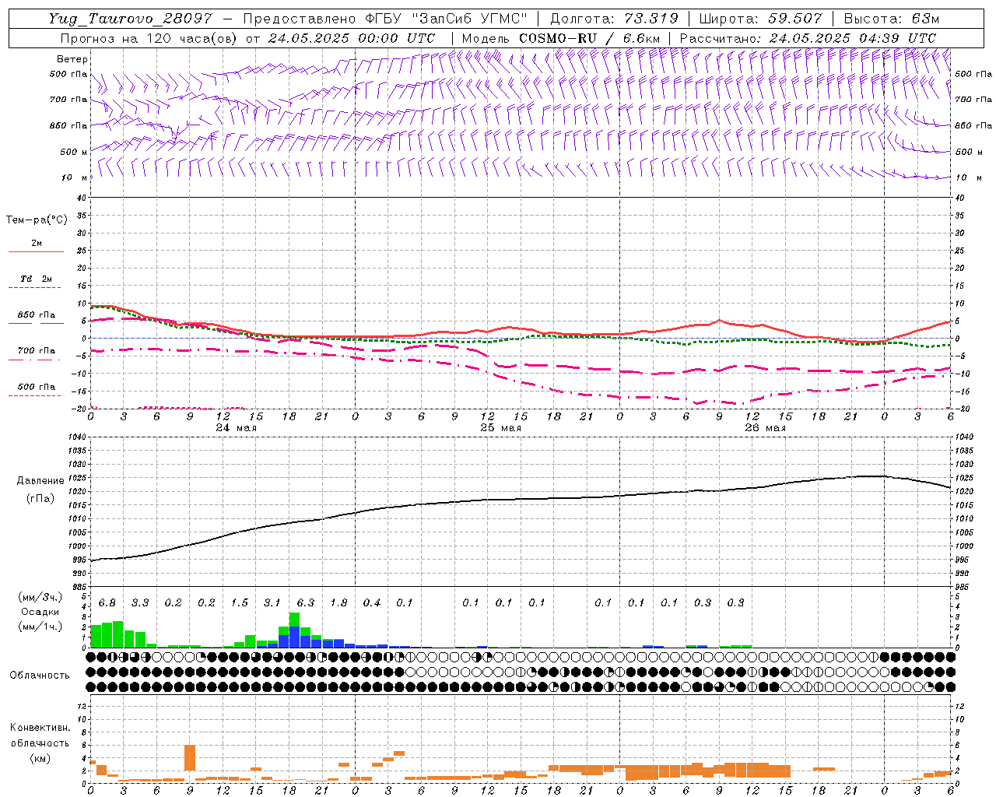Click the computed time Рассчитано: 24.05.2025 04:39 UTC
The height and width of the screenshot is (797, 996).
pos(808,38)
